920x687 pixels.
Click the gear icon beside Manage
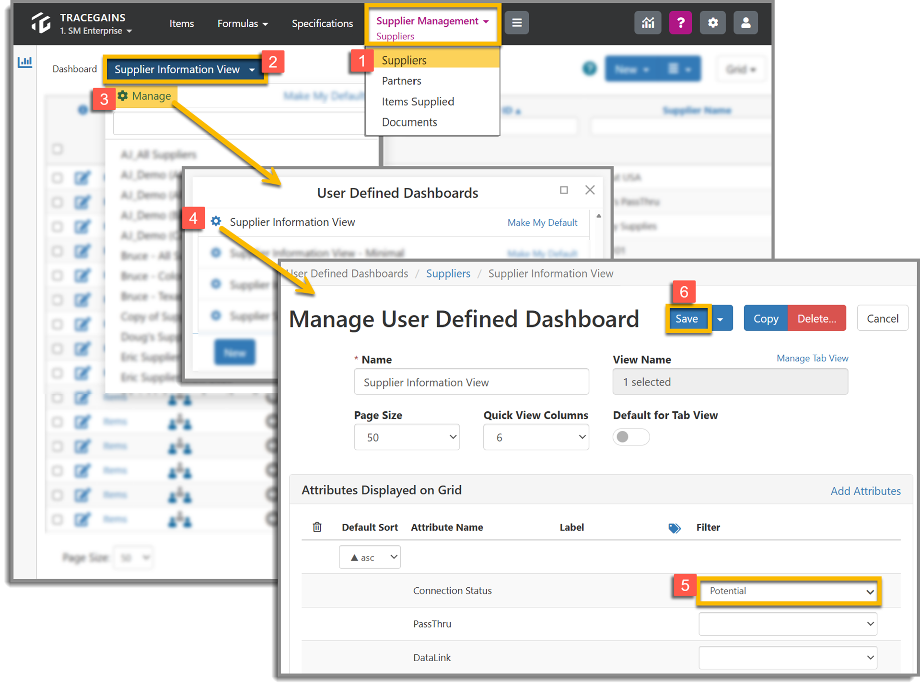tap(123, 95)
